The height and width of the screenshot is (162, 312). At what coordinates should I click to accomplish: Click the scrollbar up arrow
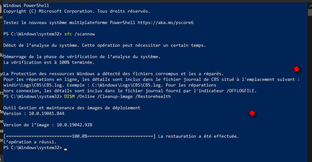310,6
